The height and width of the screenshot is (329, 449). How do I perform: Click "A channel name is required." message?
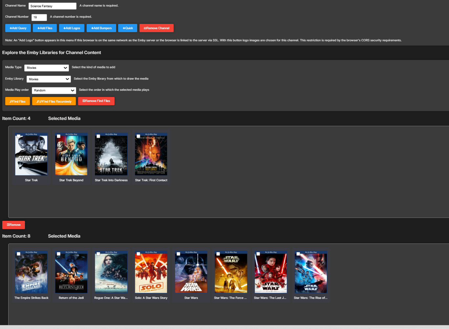tap(99, 6)
